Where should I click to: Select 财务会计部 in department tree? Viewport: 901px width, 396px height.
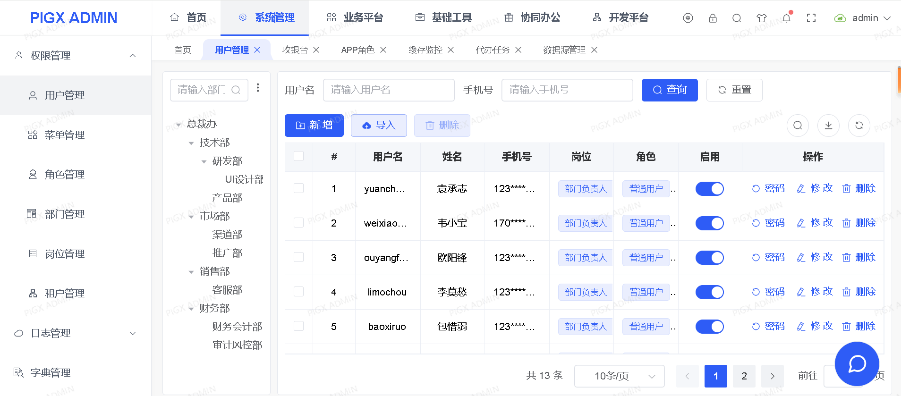[237, 327]
